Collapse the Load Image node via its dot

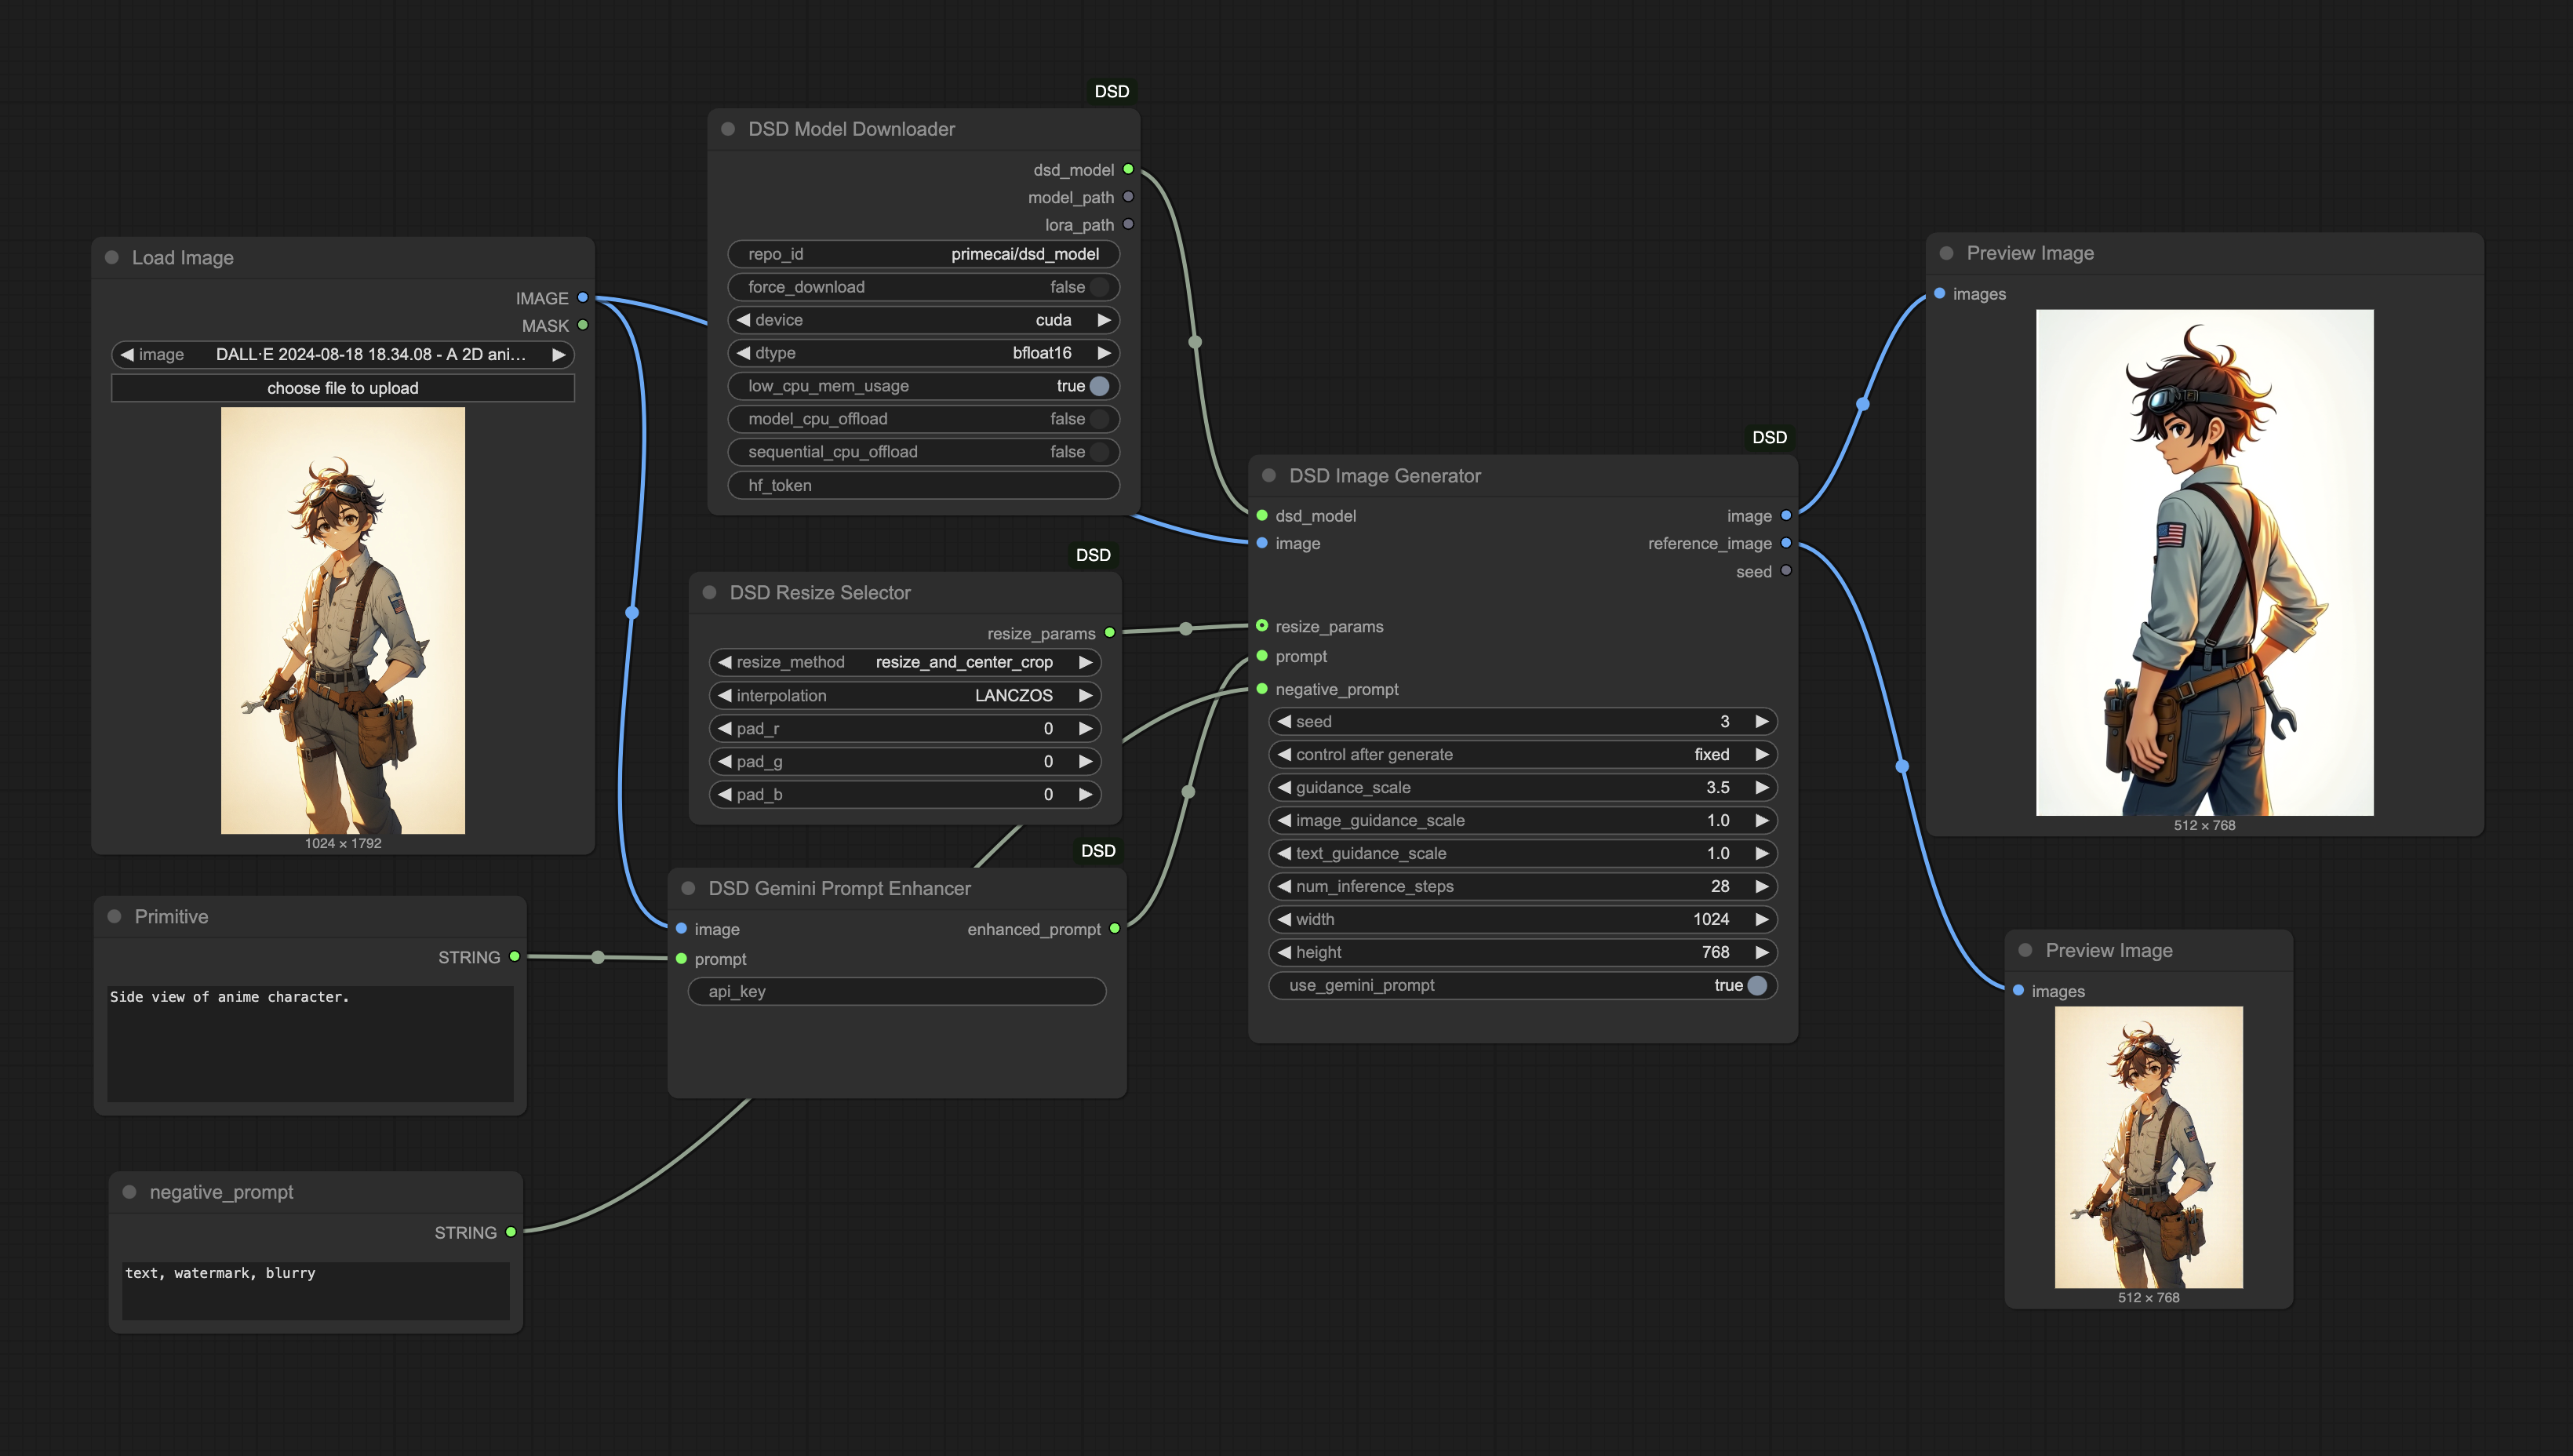[x=112, y=257]
